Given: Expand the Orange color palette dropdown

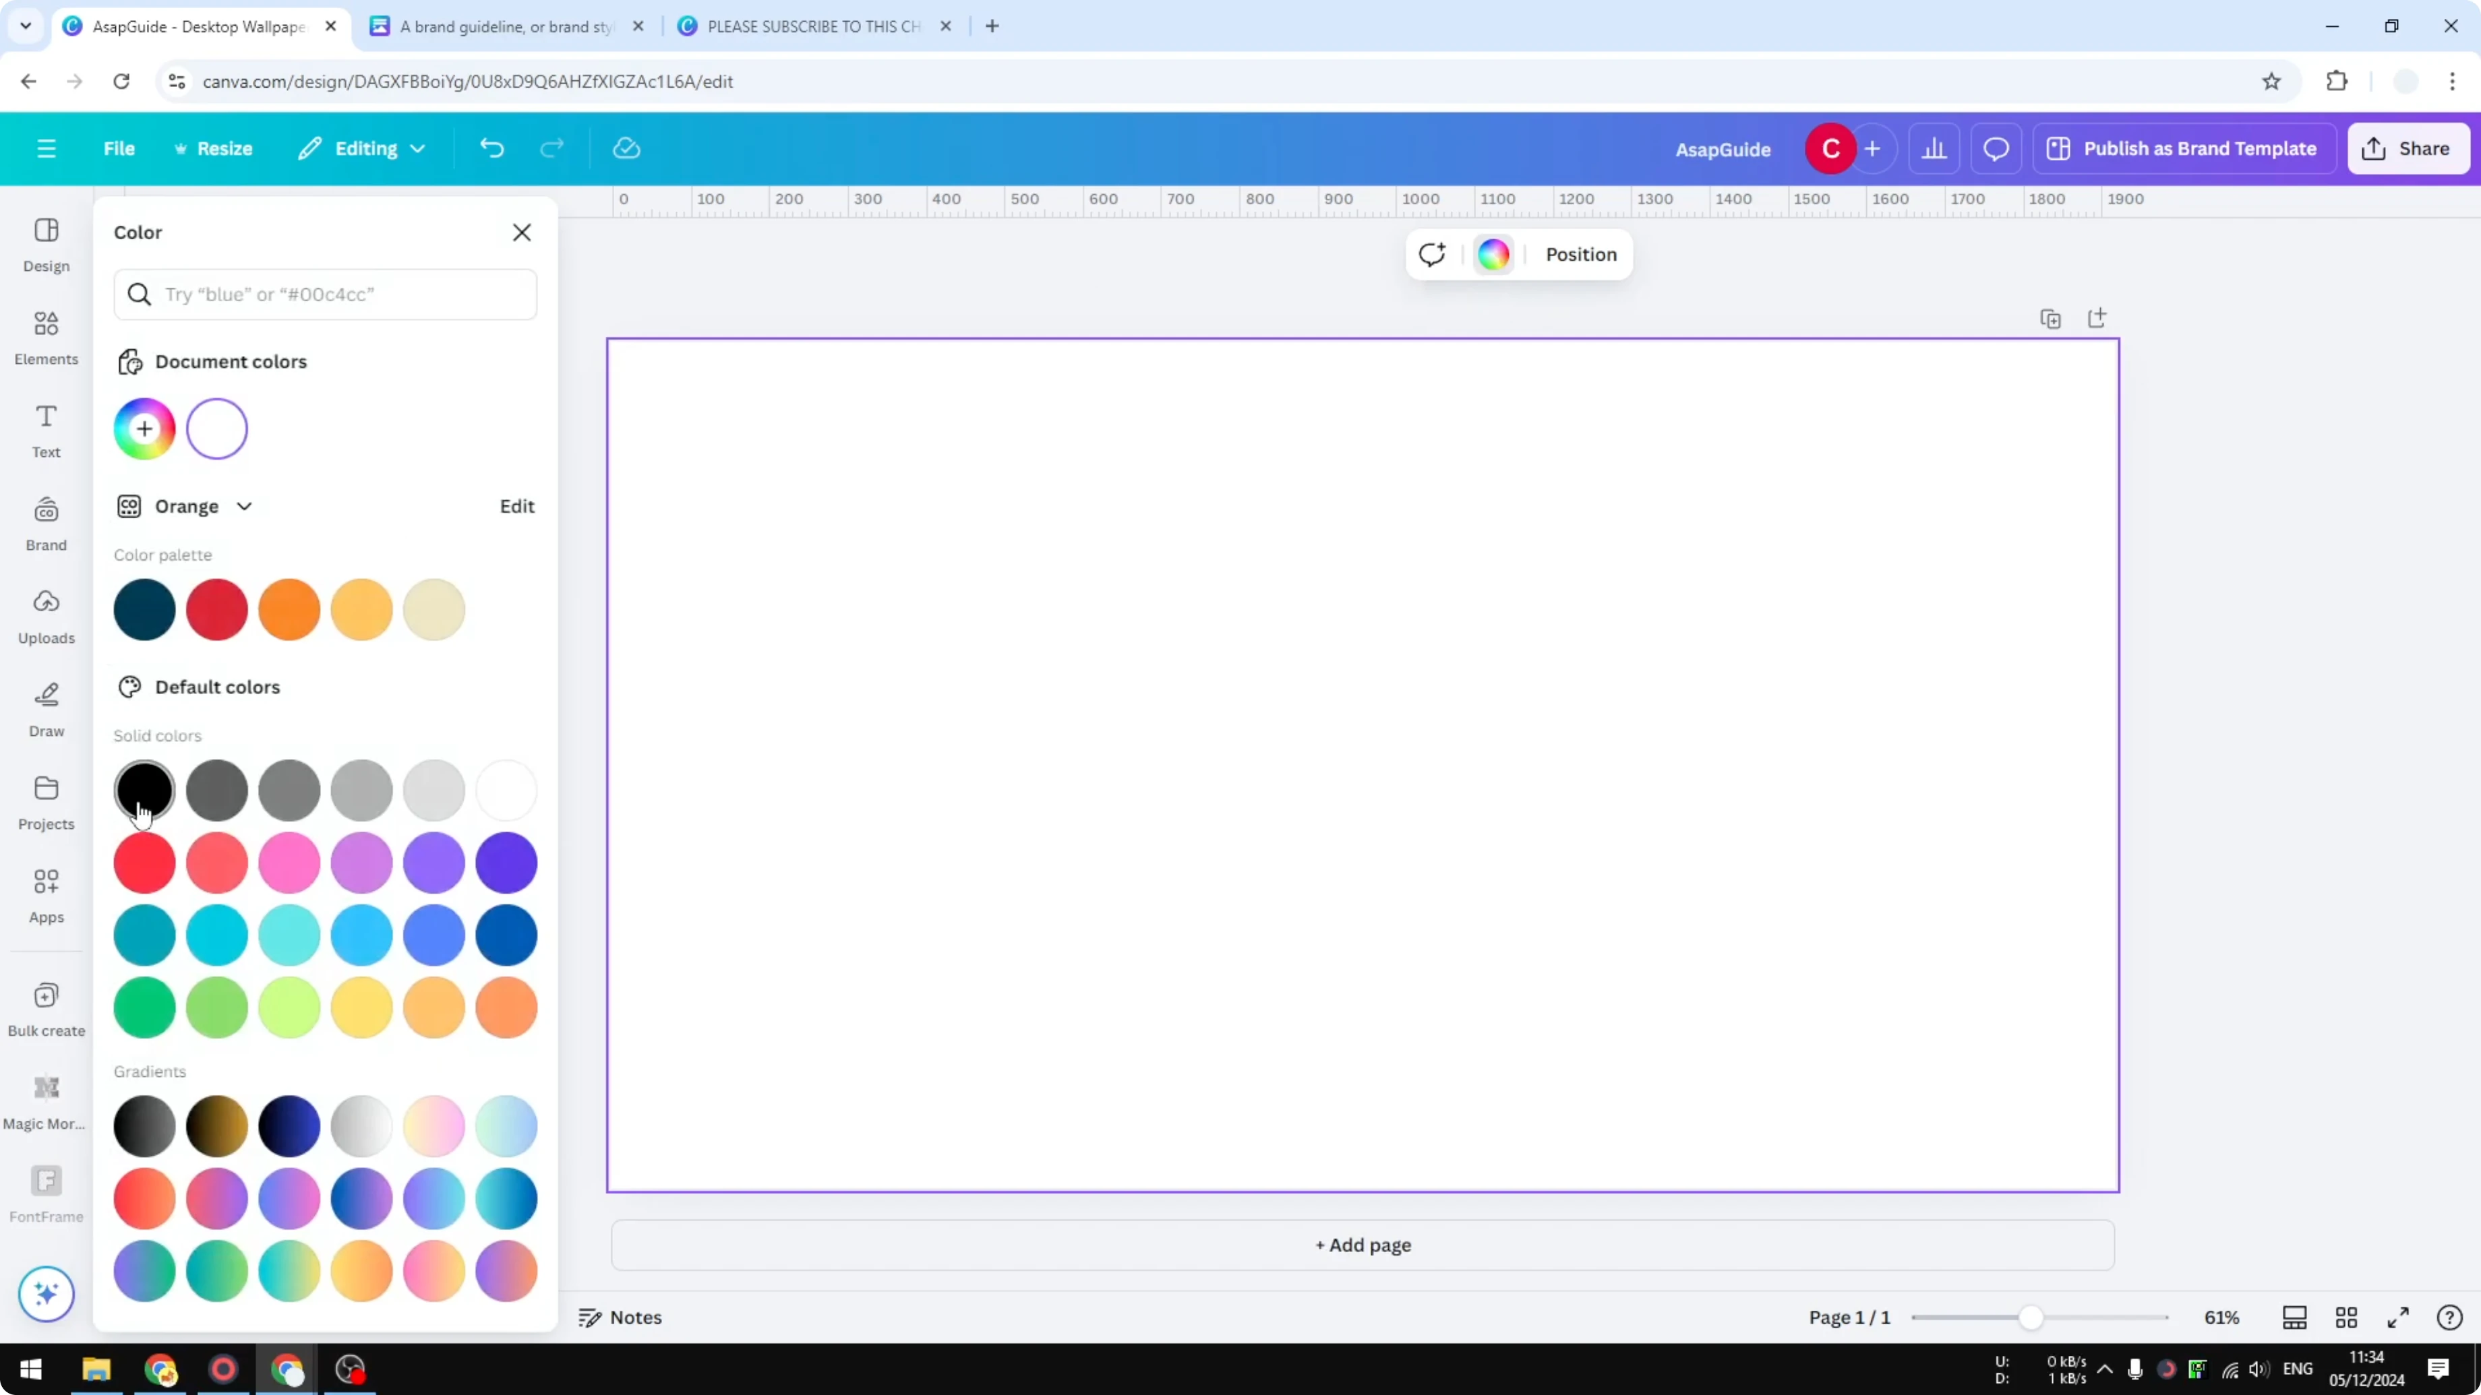Looking at the screenshot, I should coord(243,505).
